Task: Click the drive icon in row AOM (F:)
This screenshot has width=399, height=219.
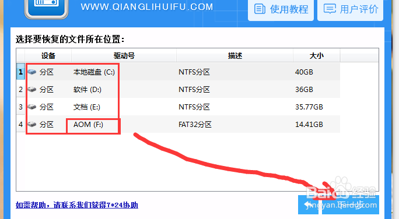Action: tap(32, 125)
